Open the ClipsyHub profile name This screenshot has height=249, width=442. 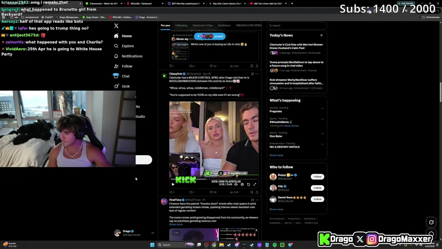[x=175, y=74]
